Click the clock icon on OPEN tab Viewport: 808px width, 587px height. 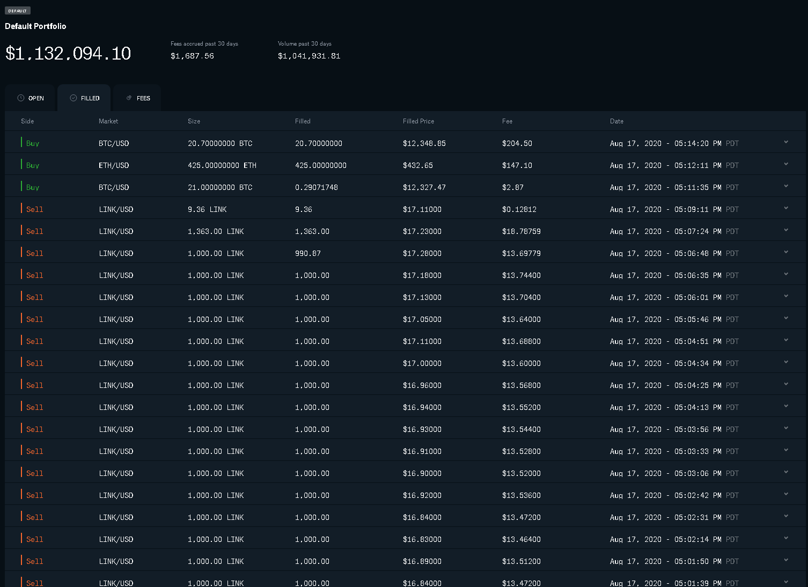21,98
